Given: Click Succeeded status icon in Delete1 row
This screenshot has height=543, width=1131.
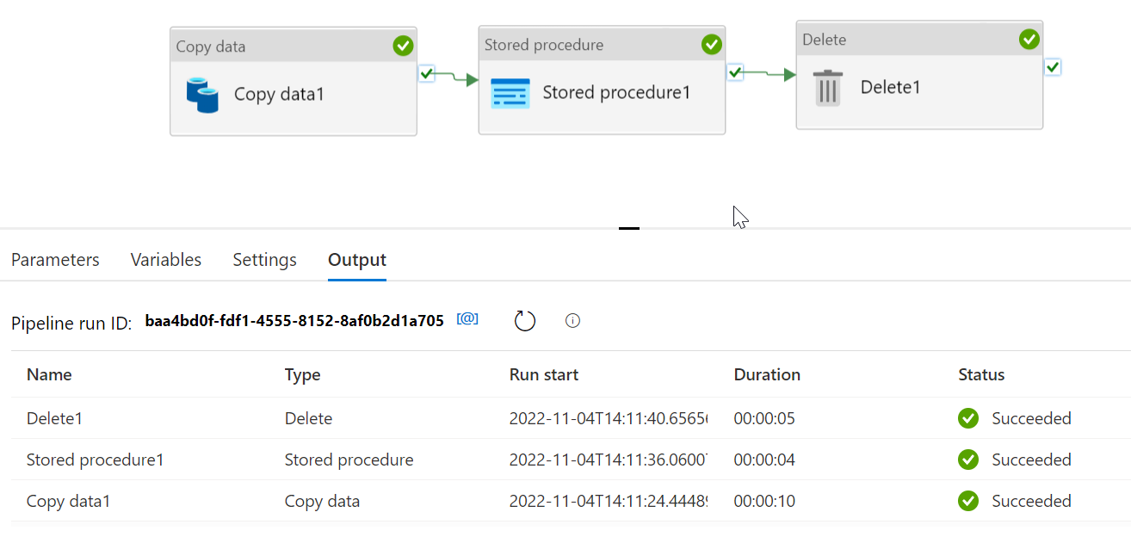Looking at the screenshot, I should click(x=968, y=418).
